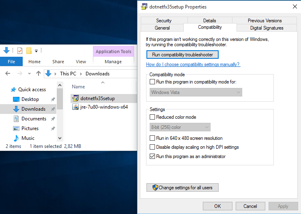
Task: Click the New folder icon in quick access toolbar
Action: click(x=29, y=51)
